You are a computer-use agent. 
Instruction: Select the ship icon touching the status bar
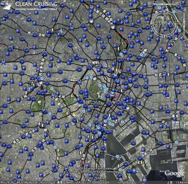click(x=144, y=180)
